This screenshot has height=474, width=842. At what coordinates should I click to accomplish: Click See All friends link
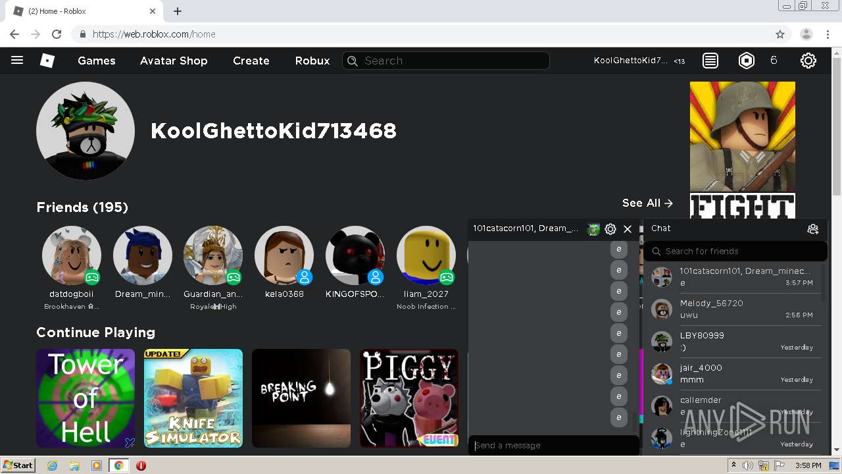click(x=647, y=203)
